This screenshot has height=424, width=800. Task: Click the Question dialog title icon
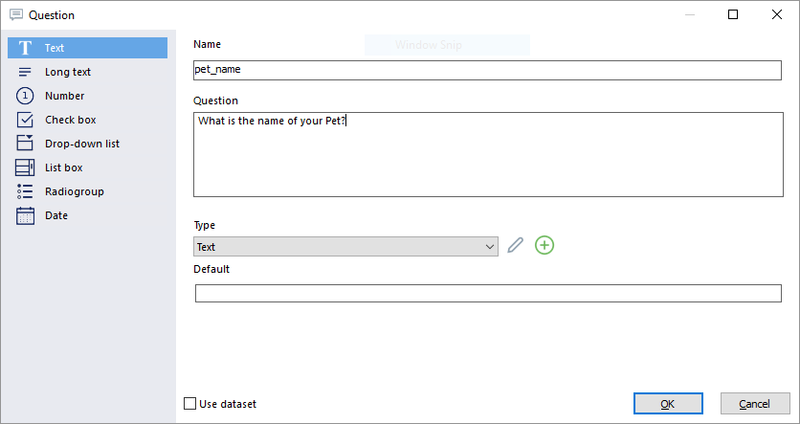point(16,14)
